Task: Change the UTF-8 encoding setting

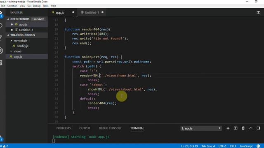Action: pyautogui.click(x=222, y=146)
